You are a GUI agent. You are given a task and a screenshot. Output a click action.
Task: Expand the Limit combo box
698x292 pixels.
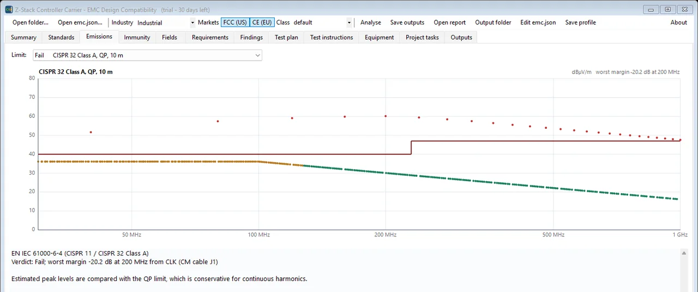[147, 55]
